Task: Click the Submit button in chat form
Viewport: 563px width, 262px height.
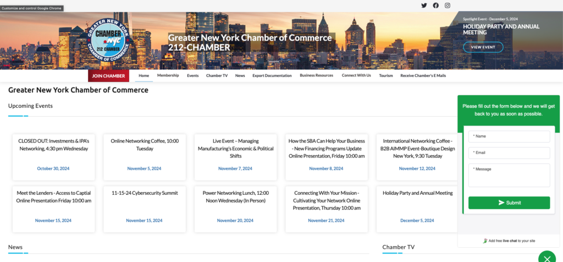Action: point(509,203)
